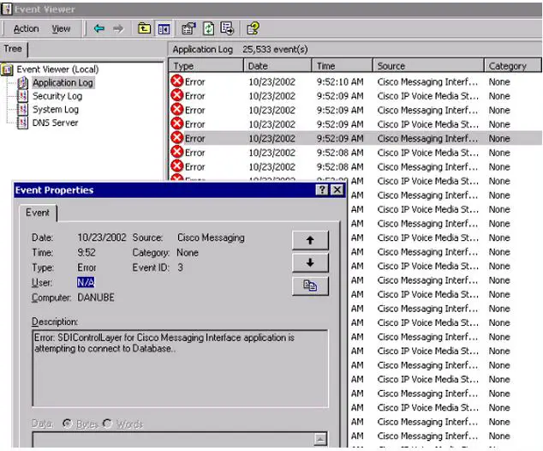Select the Words radio button
Screen dimensions: 543x451
pyautogui.click(x=107, y=424)
